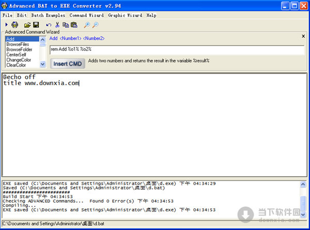Click the Save floppy disk icon
Image resolution: width=310 pixels, height=230 pixels.
(x=36, y=25)
